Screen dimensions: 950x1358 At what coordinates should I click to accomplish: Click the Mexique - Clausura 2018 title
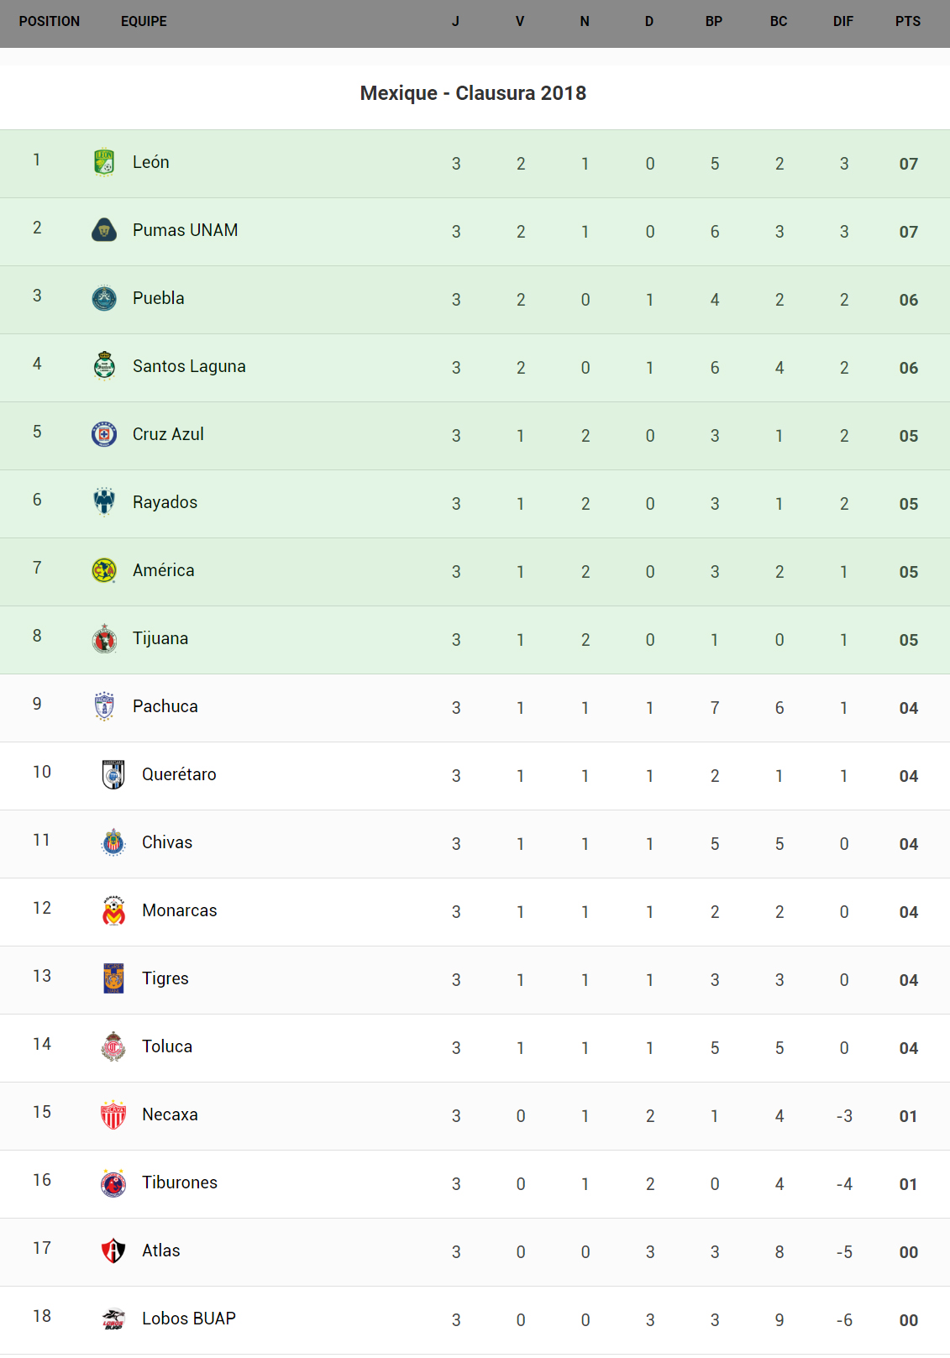[473, 93]
